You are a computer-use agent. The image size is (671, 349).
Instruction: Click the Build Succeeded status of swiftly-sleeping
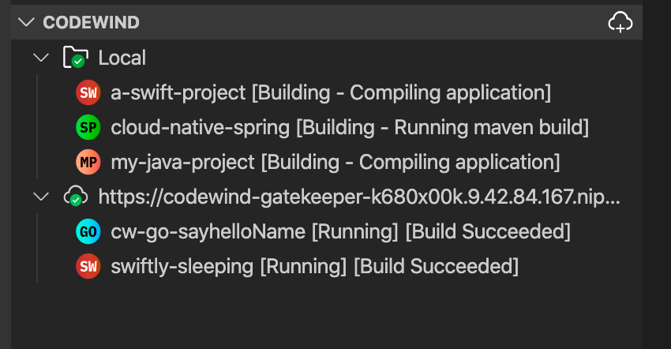click(435, 266)
